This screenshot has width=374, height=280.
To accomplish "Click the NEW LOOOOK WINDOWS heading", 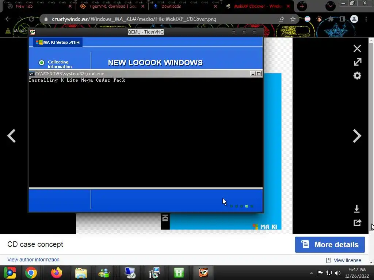I will (155, 63).
